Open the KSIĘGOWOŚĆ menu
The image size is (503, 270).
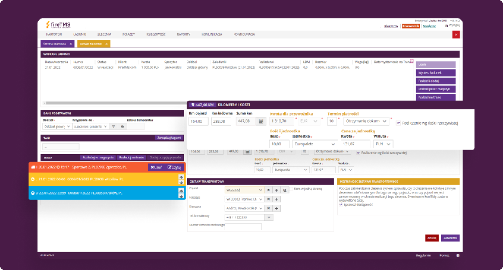(x=156, y=34)
